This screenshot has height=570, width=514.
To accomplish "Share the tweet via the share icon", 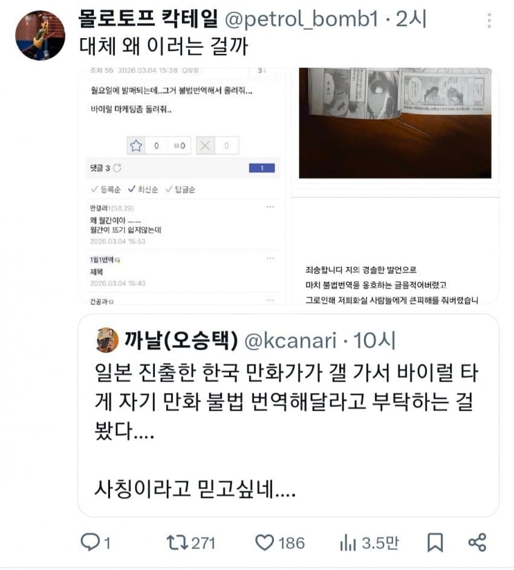I will point(477,542).
